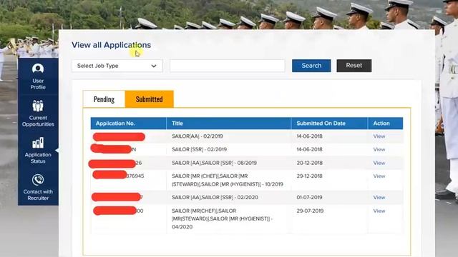Click the blue Search button
This screenshot has height=257, width=458.
coord(311,66)
